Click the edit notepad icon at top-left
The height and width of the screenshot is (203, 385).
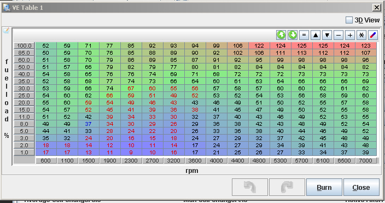point(6,31)
